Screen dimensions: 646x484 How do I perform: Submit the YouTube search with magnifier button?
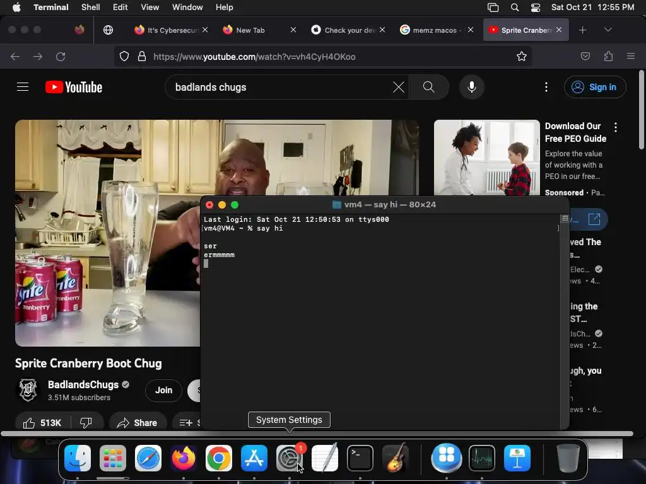coord(429,87)
